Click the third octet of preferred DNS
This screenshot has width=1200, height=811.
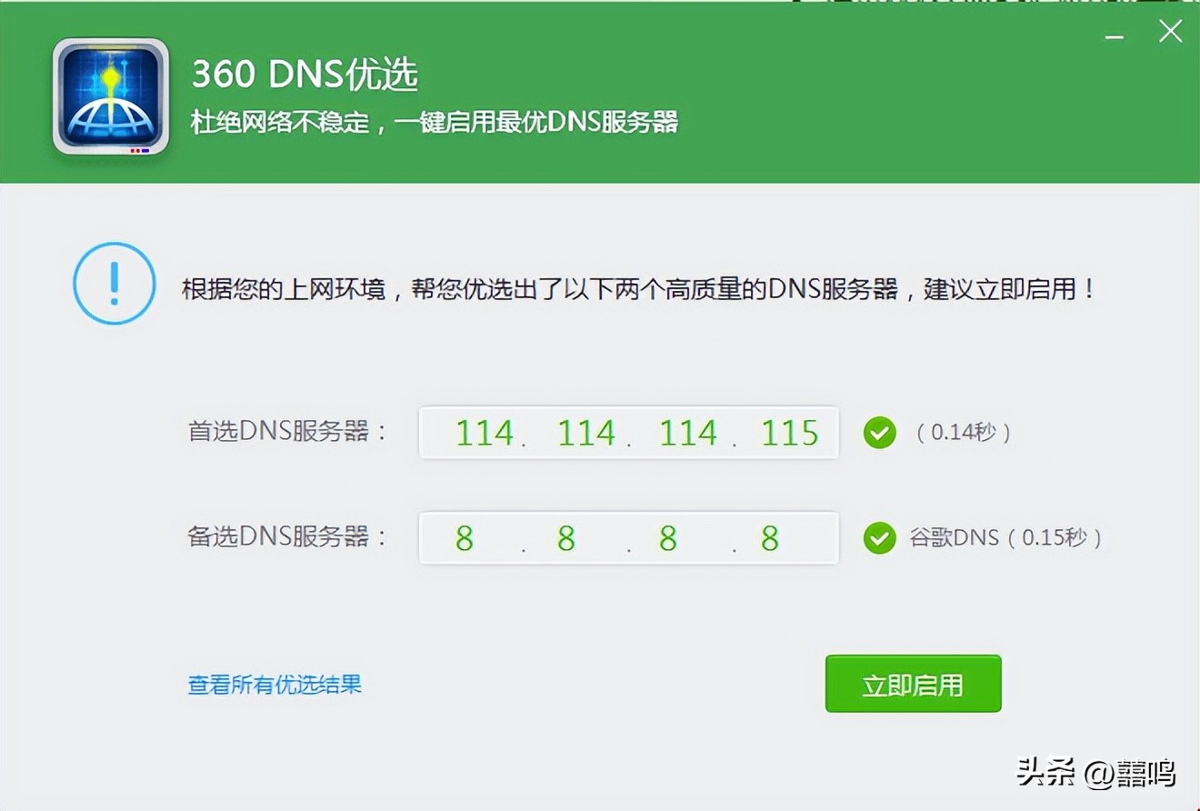click(689, 433)
